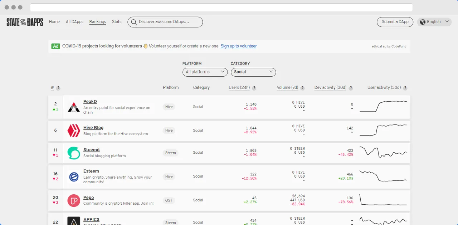
Task: Click Steemit dev activity change -45.42%
Action: point(346,155)
